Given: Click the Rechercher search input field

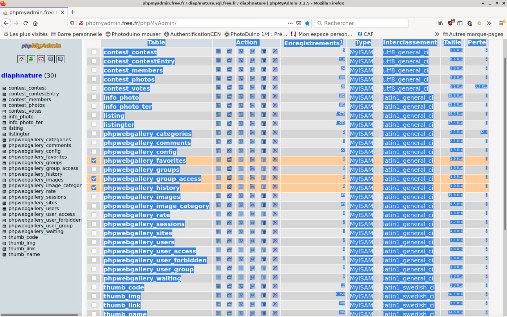Looking at the screenshot, I should click(362, 23).
